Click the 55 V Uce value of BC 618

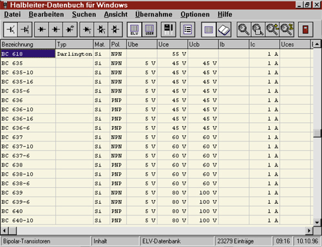click(x=173, y=54)
